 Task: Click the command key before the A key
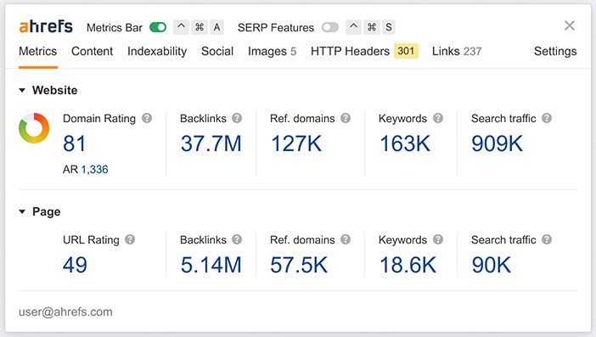[200, 27]
